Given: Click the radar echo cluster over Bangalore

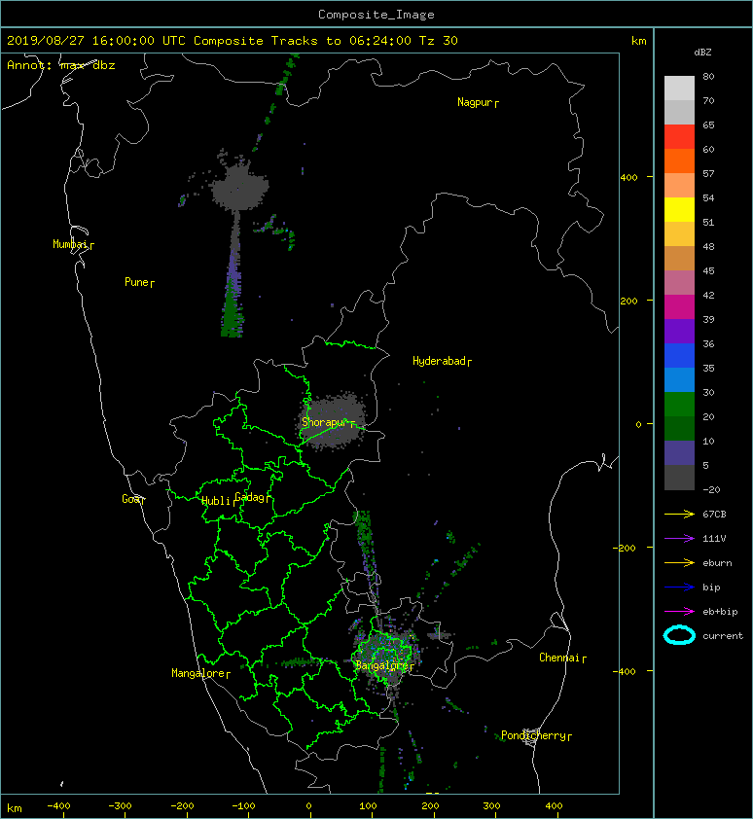Looking at the screenshot, I should (387, 656).
